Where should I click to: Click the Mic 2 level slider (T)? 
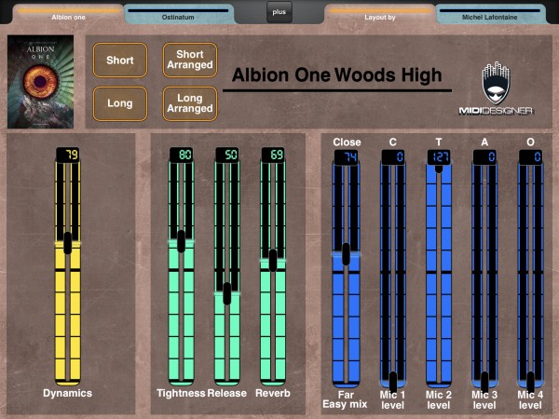point(439,275)
